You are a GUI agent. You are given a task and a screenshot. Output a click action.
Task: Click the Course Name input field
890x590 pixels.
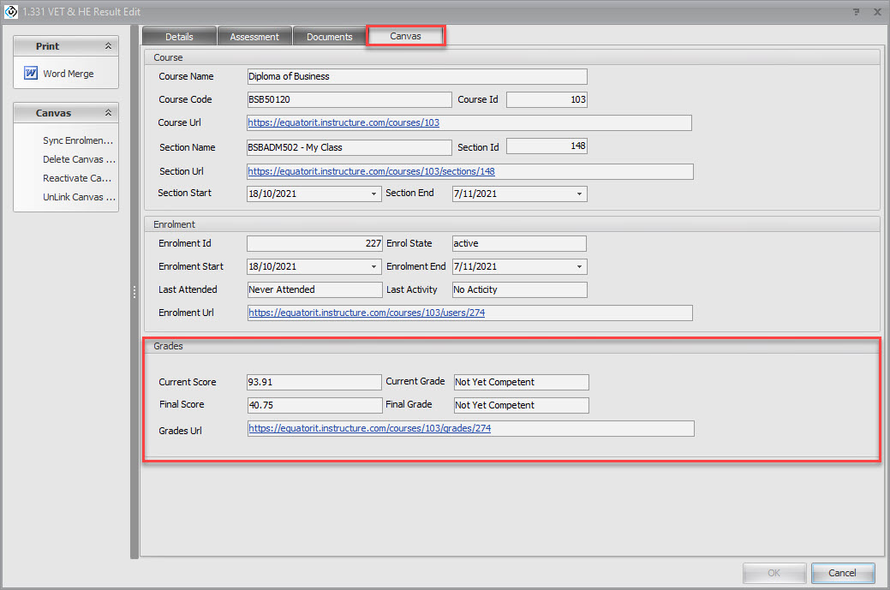point(416,77)
